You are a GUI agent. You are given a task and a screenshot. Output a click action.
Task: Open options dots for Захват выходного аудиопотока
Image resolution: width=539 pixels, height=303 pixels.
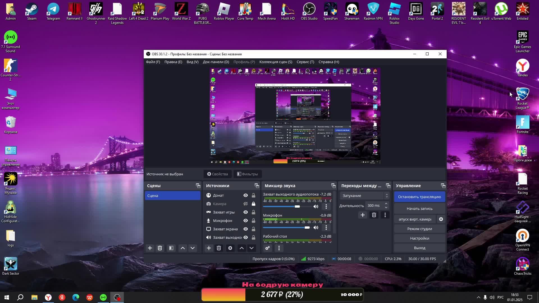point(326,206)
